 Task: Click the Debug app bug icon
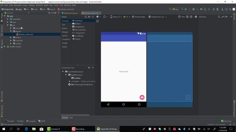click(194, 9)
